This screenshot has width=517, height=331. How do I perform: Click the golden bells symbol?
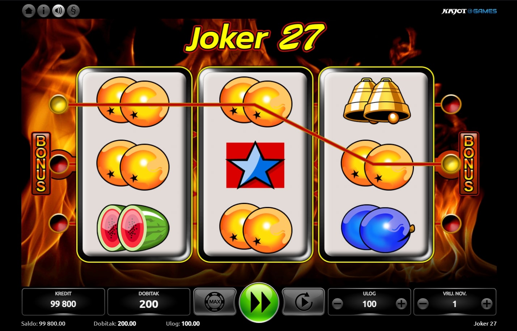377,101
